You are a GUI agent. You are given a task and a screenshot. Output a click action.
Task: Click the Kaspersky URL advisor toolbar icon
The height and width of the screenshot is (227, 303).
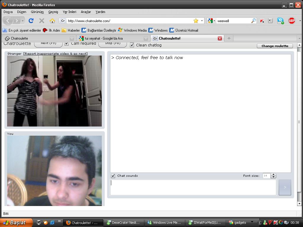[x=262, y=21]
